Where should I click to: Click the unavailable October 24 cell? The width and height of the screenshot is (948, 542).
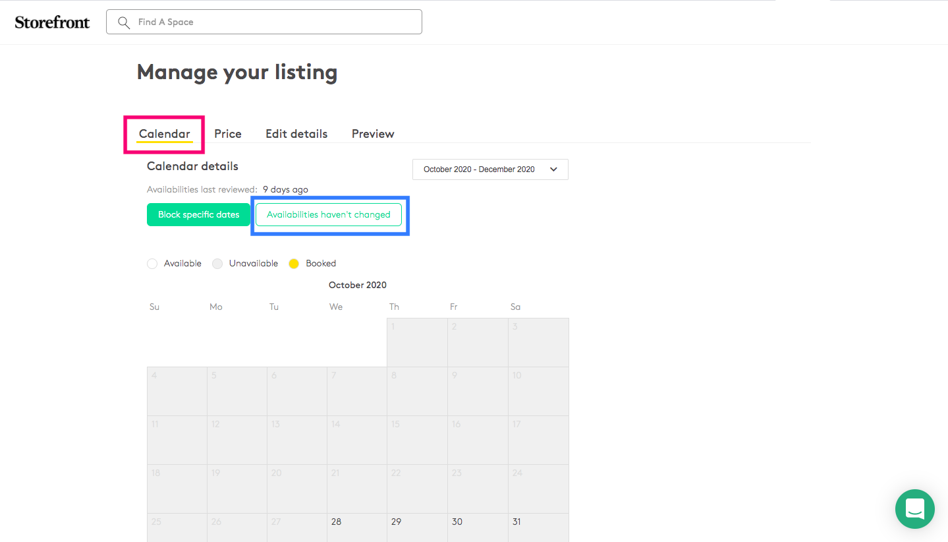[538, 489]
